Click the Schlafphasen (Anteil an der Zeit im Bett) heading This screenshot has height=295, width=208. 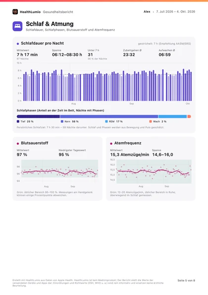pos(60,111)
